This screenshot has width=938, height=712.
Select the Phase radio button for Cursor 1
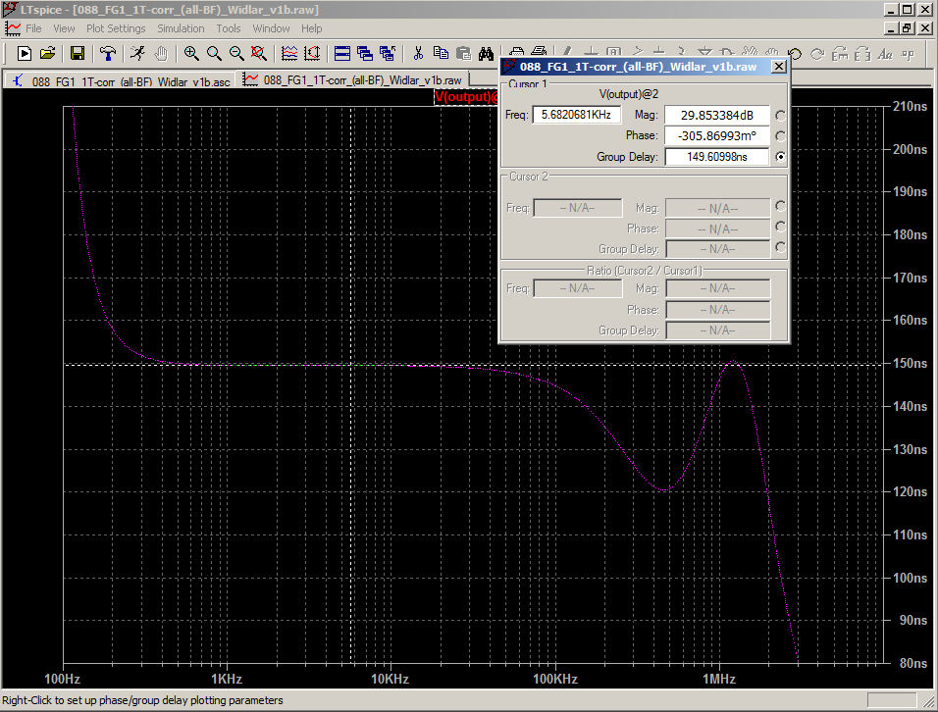coord(780,136)
